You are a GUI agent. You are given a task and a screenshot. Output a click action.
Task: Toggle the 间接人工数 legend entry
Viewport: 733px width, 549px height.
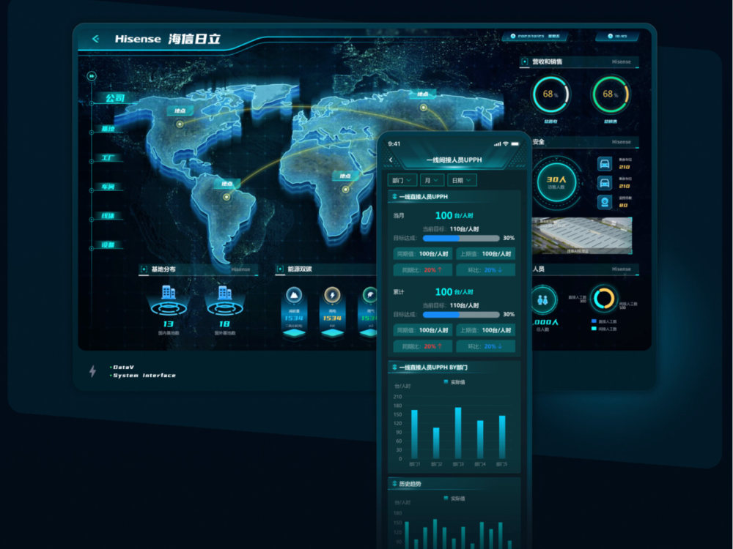604,329
